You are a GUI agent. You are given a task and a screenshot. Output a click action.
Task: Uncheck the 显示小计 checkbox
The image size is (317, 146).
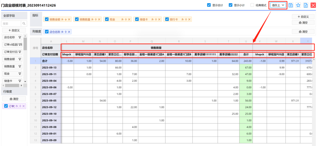(230, 6)
